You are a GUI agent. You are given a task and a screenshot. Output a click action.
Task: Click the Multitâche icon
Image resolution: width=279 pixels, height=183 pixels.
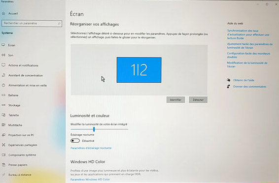pyautogui.click(x=3, y=125)
